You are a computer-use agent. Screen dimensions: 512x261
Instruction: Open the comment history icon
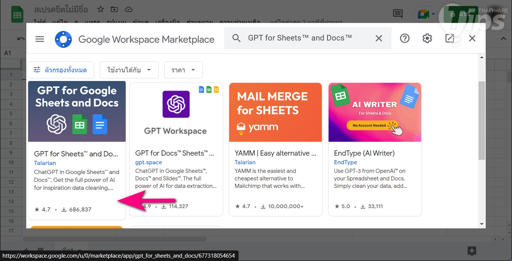coord(398,14)
